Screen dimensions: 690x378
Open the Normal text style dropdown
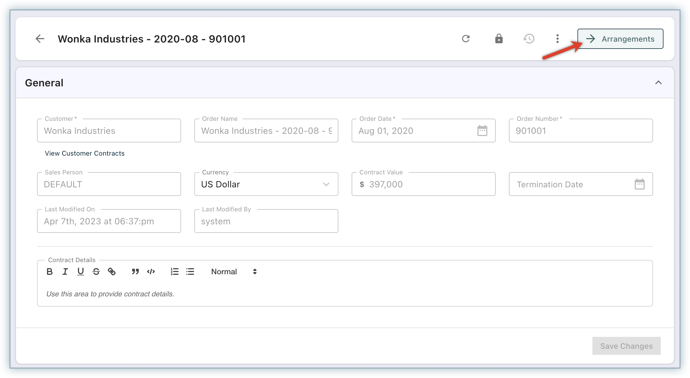234,272
